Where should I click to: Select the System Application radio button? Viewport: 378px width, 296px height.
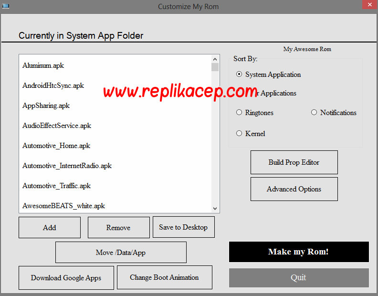[240, 74]
